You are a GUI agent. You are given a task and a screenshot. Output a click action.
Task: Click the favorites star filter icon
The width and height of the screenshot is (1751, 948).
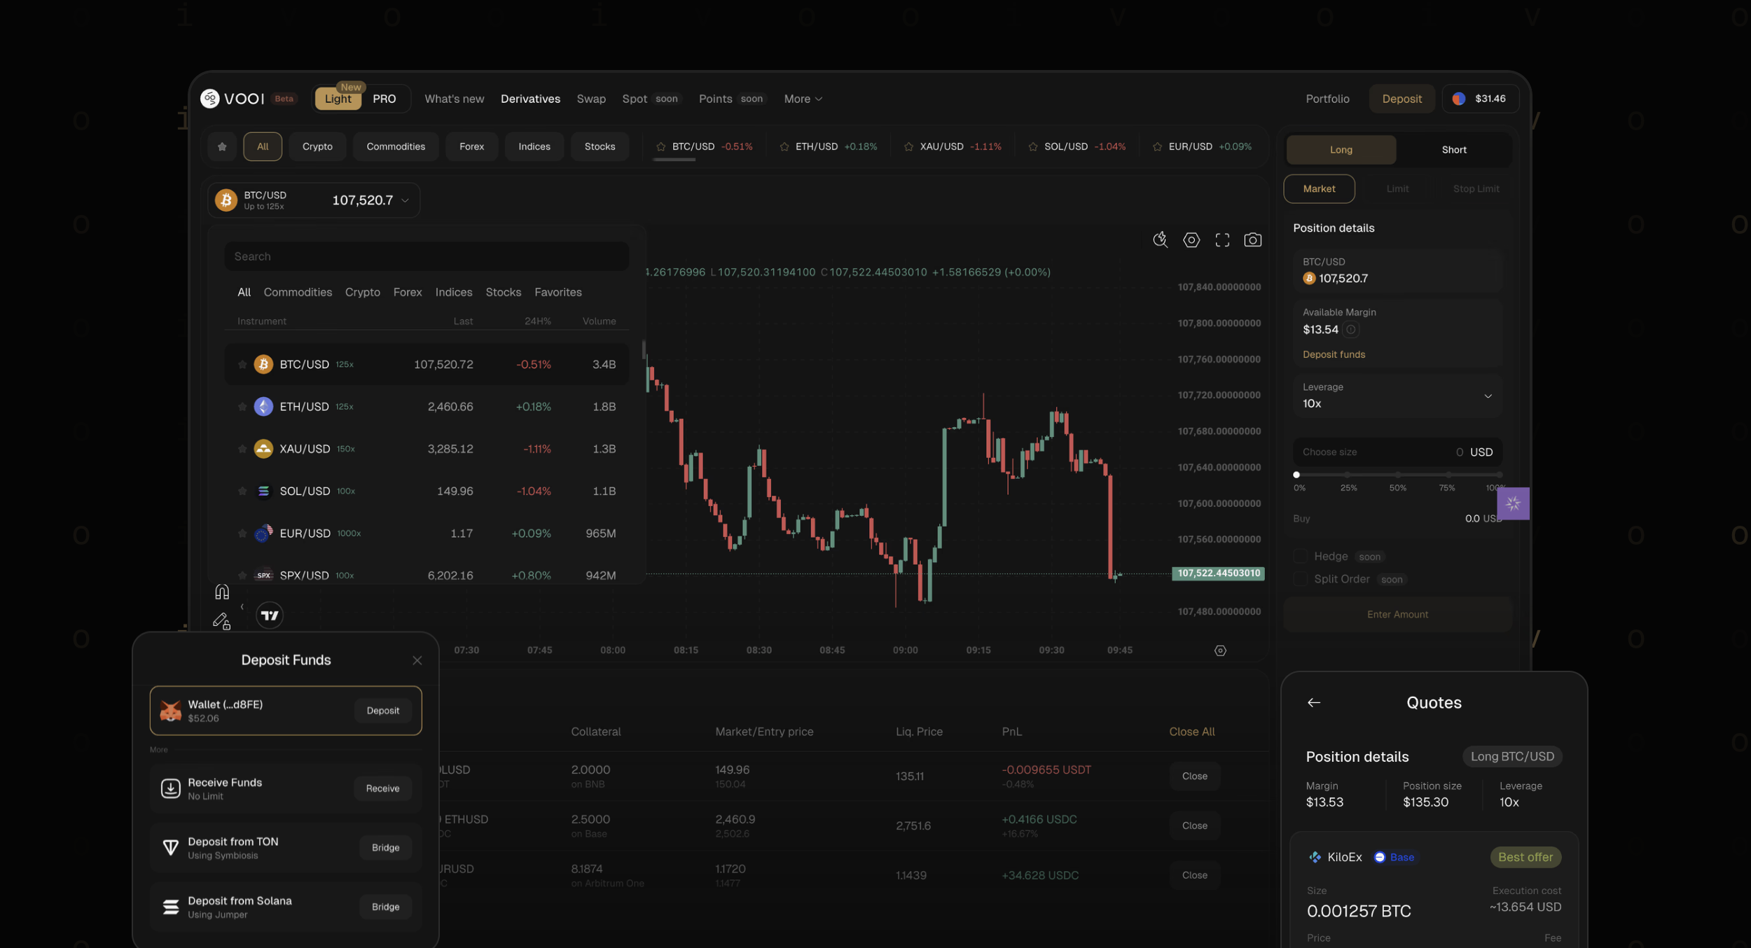point(222,146)
